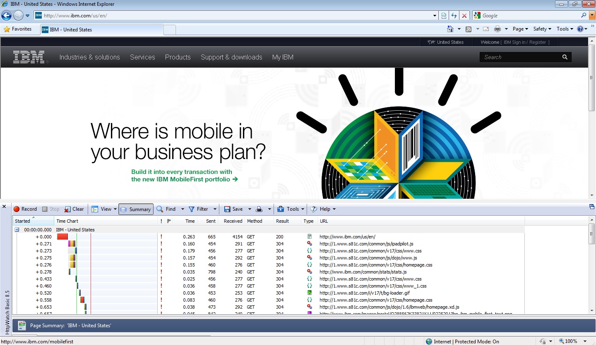Click the IBM search magnifier icon

click(565, 57)
